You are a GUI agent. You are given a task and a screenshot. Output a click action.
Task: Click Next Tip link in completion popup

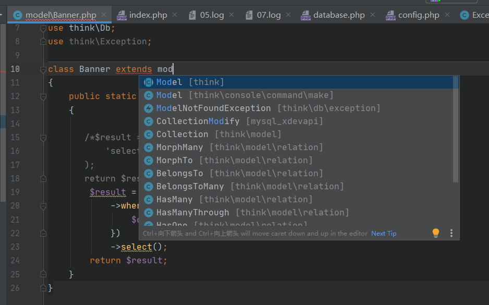[384, 234]
